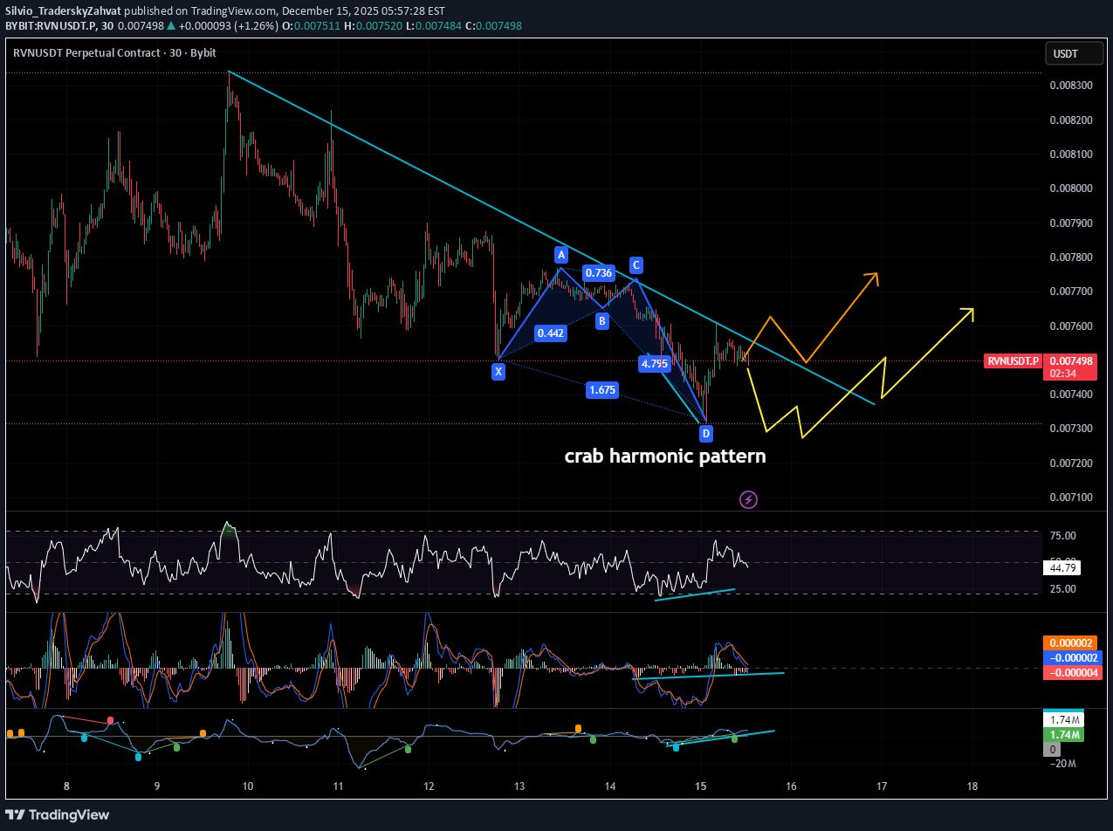Select the harmonic pattern point C badge
1113x831 pixels.
[636, 265]
